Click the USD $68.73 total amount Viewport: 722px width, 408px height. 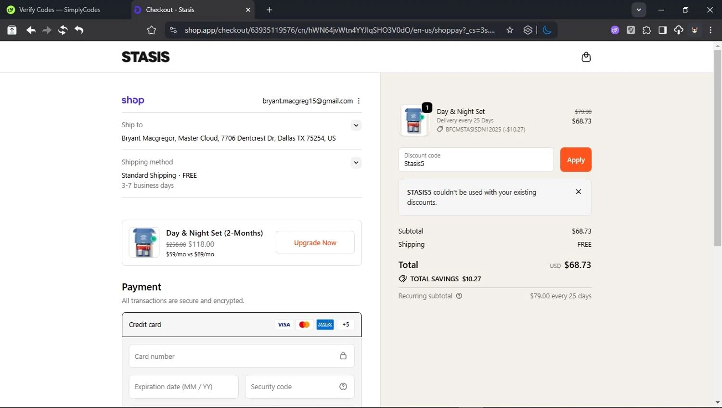[x=570, y=265]
